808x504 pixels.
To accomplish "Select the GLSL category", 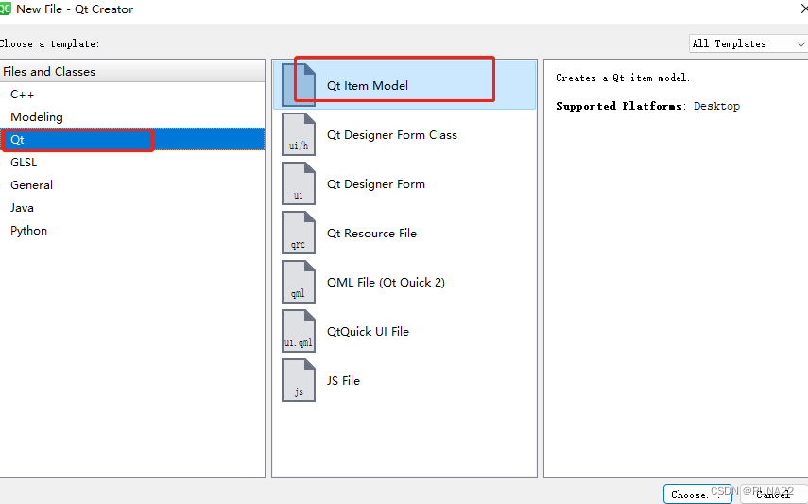I will tap(132, 163).
